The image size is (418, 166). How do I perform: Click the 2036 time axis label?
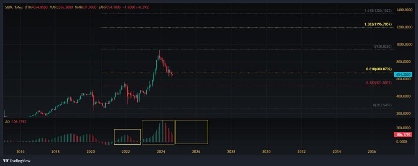pyautogui.click(x=372, y=152)
